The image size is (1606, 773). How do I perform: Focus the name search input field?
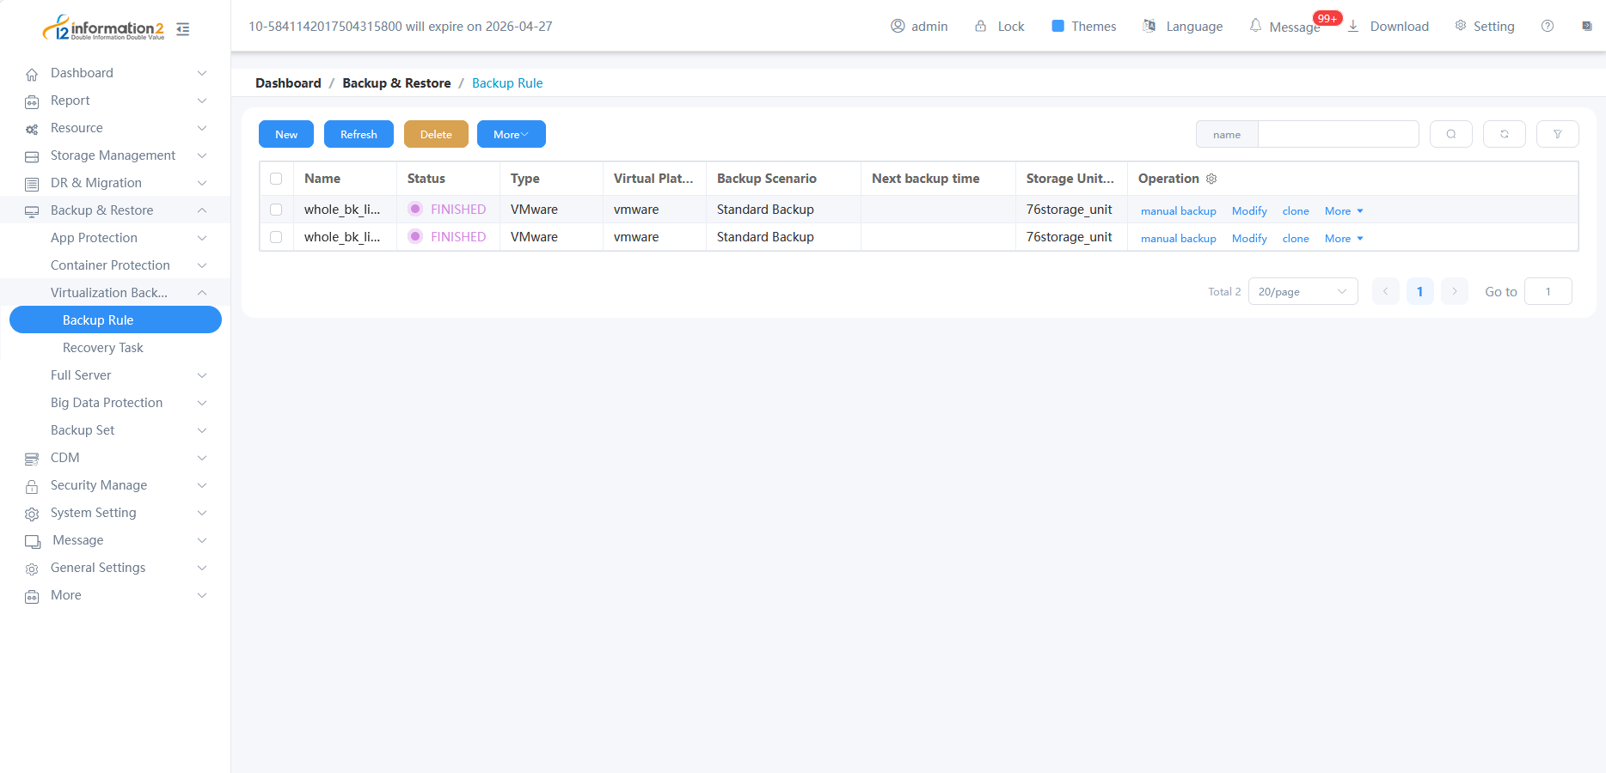[x=1338, y=134]
